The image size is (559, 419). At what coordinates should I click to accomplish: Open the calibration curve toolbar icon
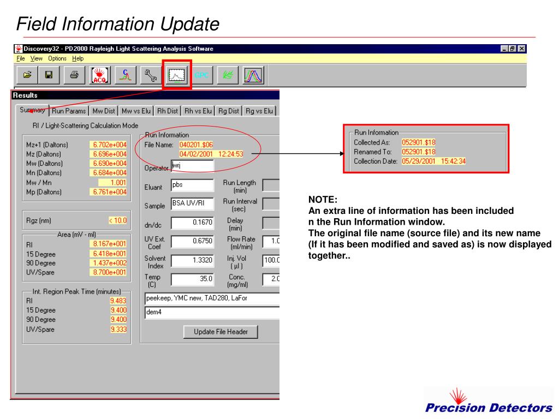pos(126,75)
